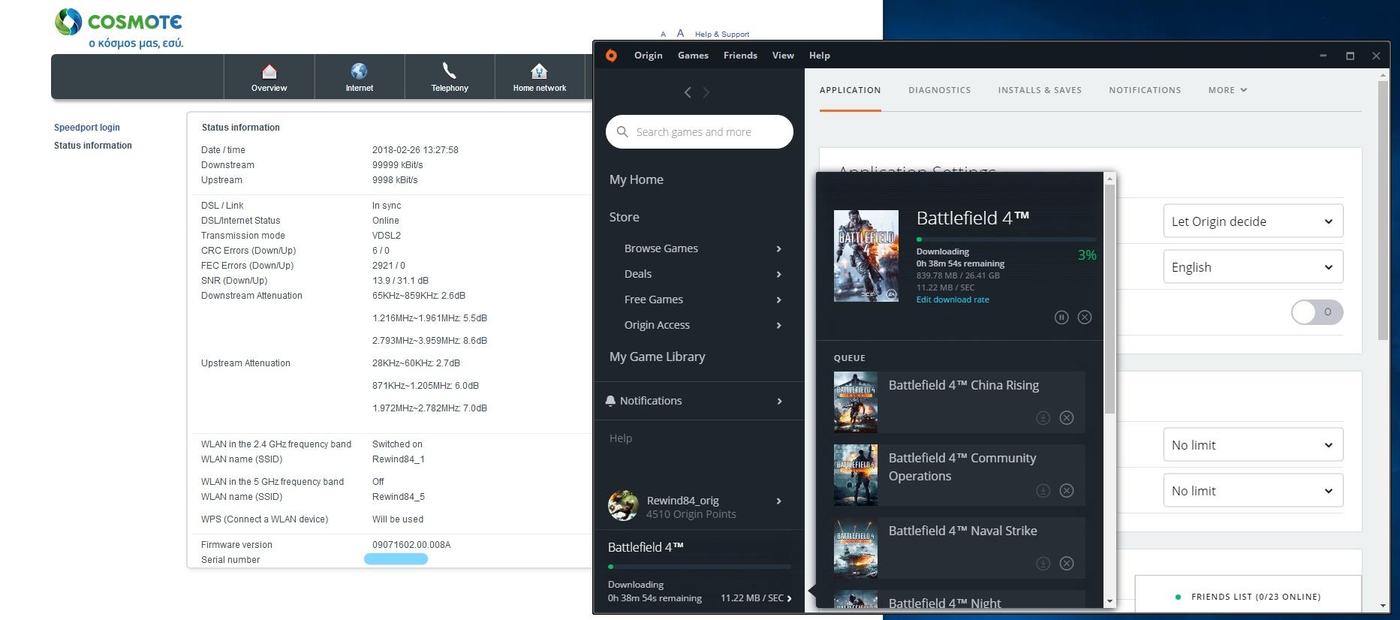This screenshot has height=620, width=1400.
Task: Toggle the application settings switch
Action: click(1317, 312)
